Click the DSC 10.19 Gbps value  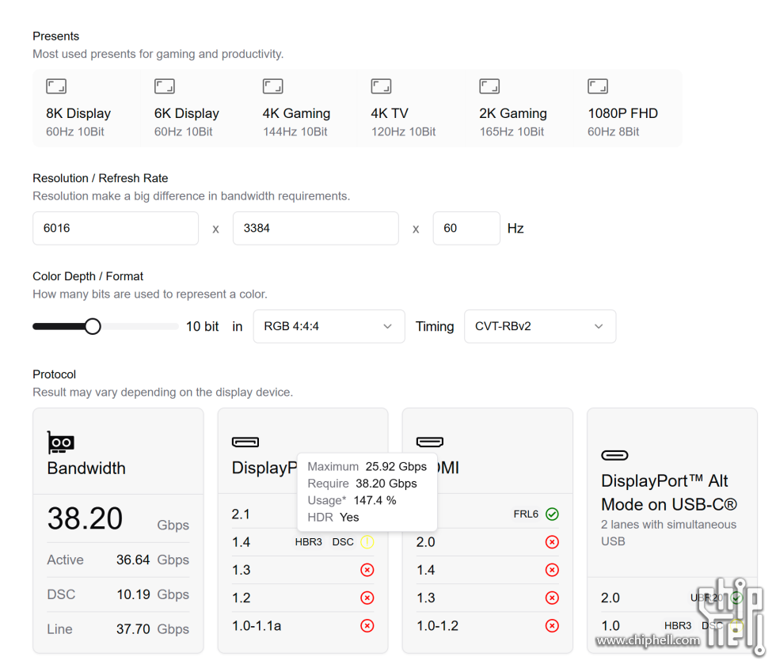click(133, 594)
